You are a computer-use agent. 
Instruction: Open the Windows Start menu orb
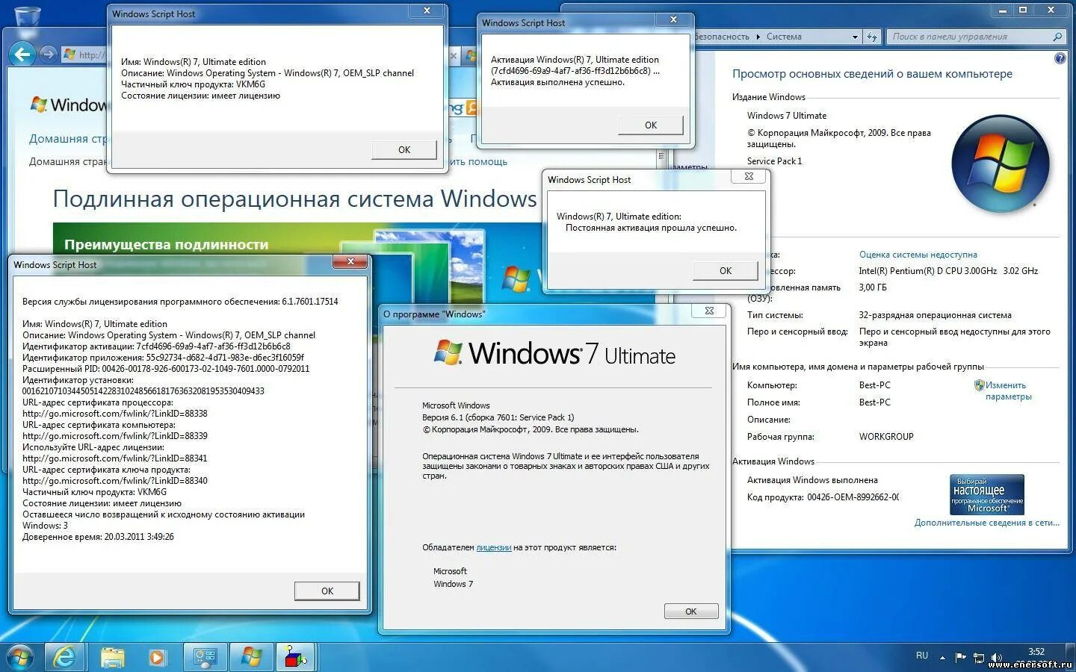pos(20,657)
